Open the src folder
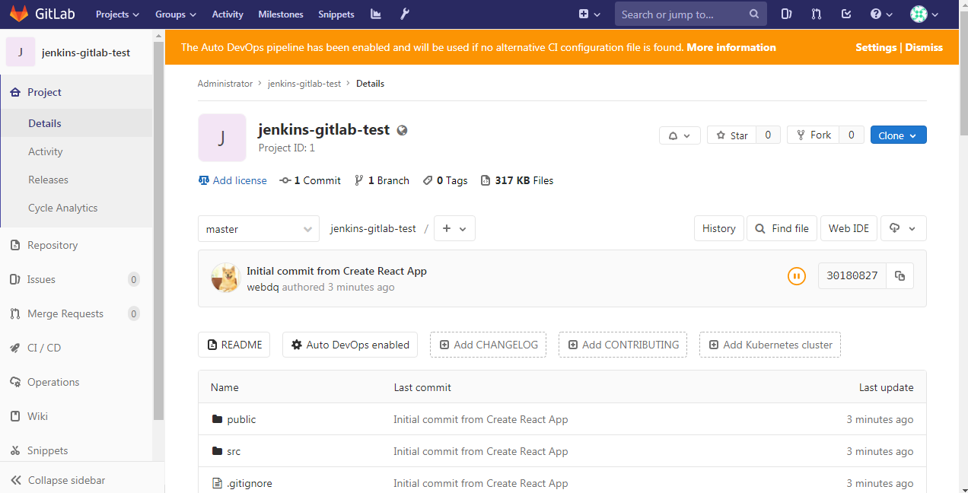Viewport: 968px width, 493px height. (x=234, y=451)
